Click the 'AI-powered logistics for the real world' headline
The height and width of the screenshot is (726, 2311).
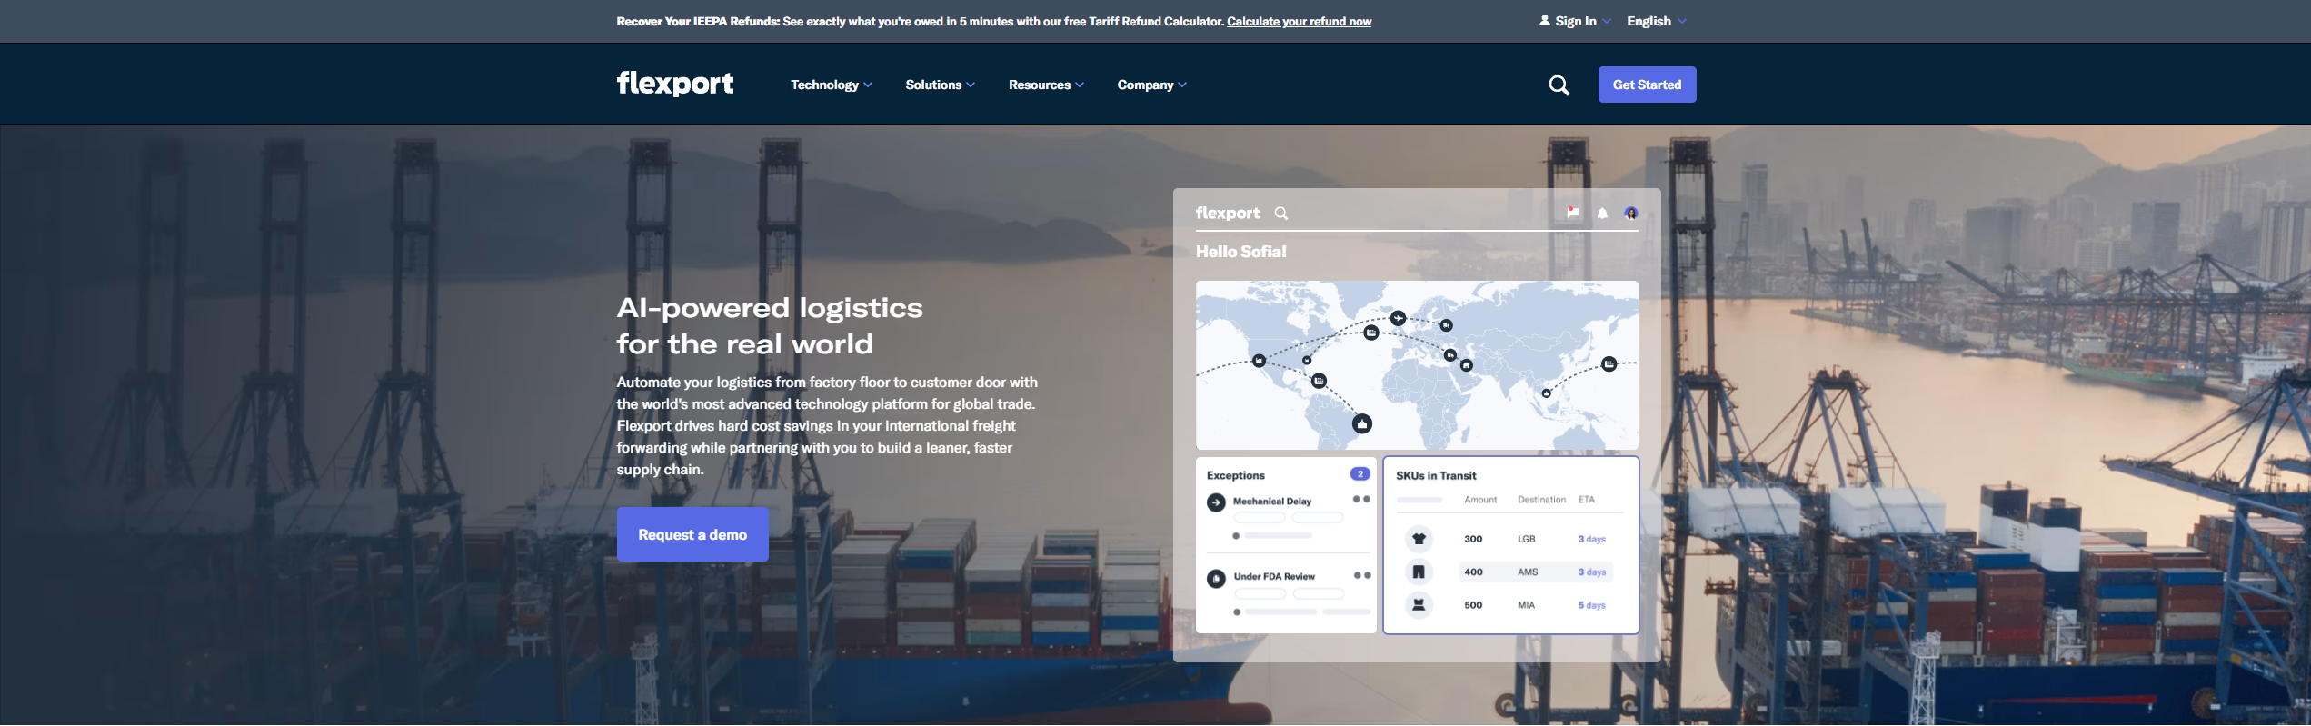pos(770,326)
